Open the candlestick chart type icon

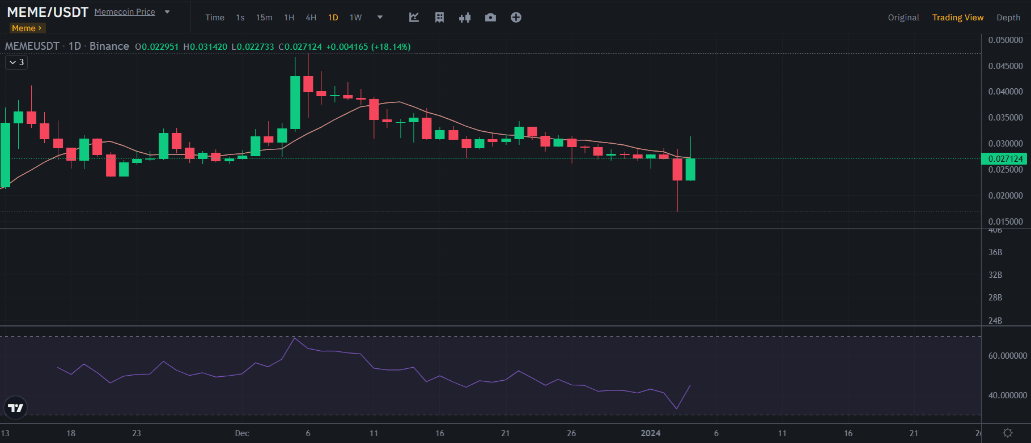[465, 18]
